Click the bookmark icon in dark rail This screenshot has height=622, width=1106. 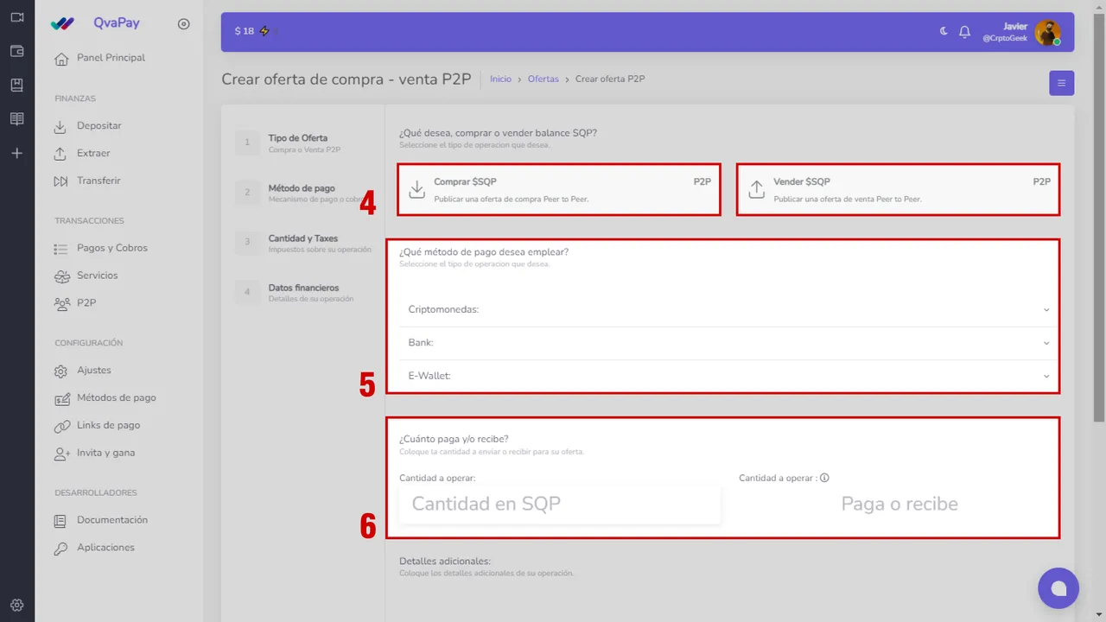pyautogui.click(x=16, y=85)
